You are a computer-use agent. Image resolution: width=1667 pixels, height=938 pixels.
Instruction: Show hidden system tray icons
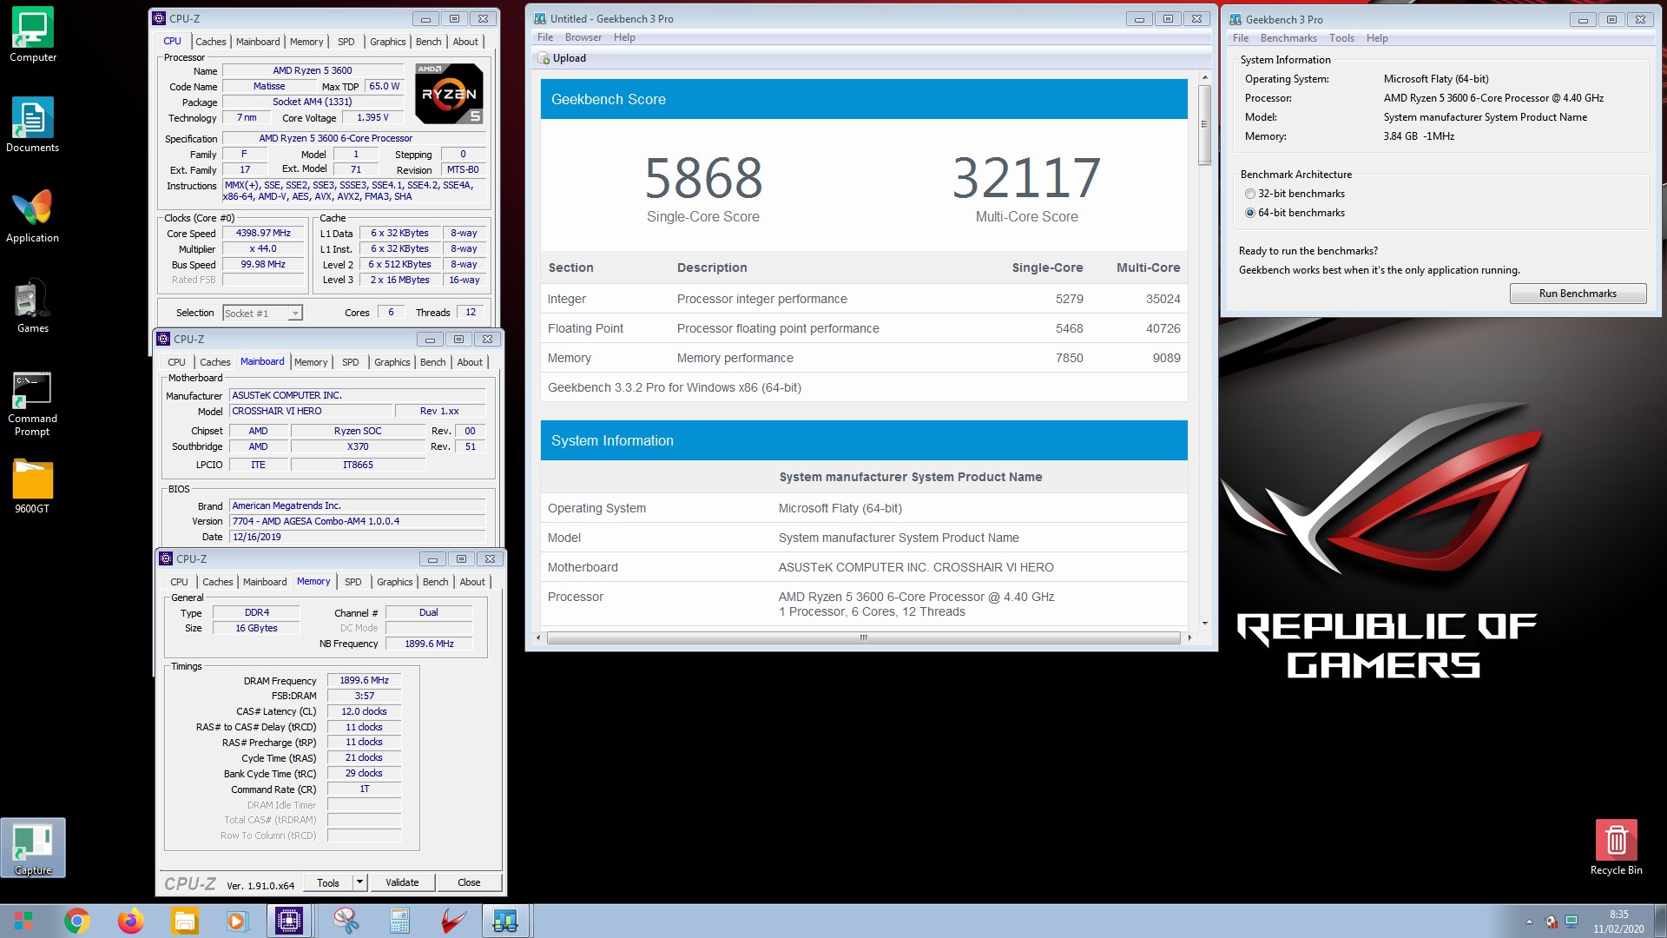[1529, 921]
